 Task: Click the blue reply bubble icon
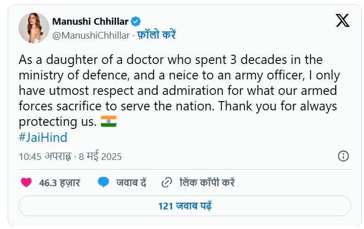coord(103,182)
